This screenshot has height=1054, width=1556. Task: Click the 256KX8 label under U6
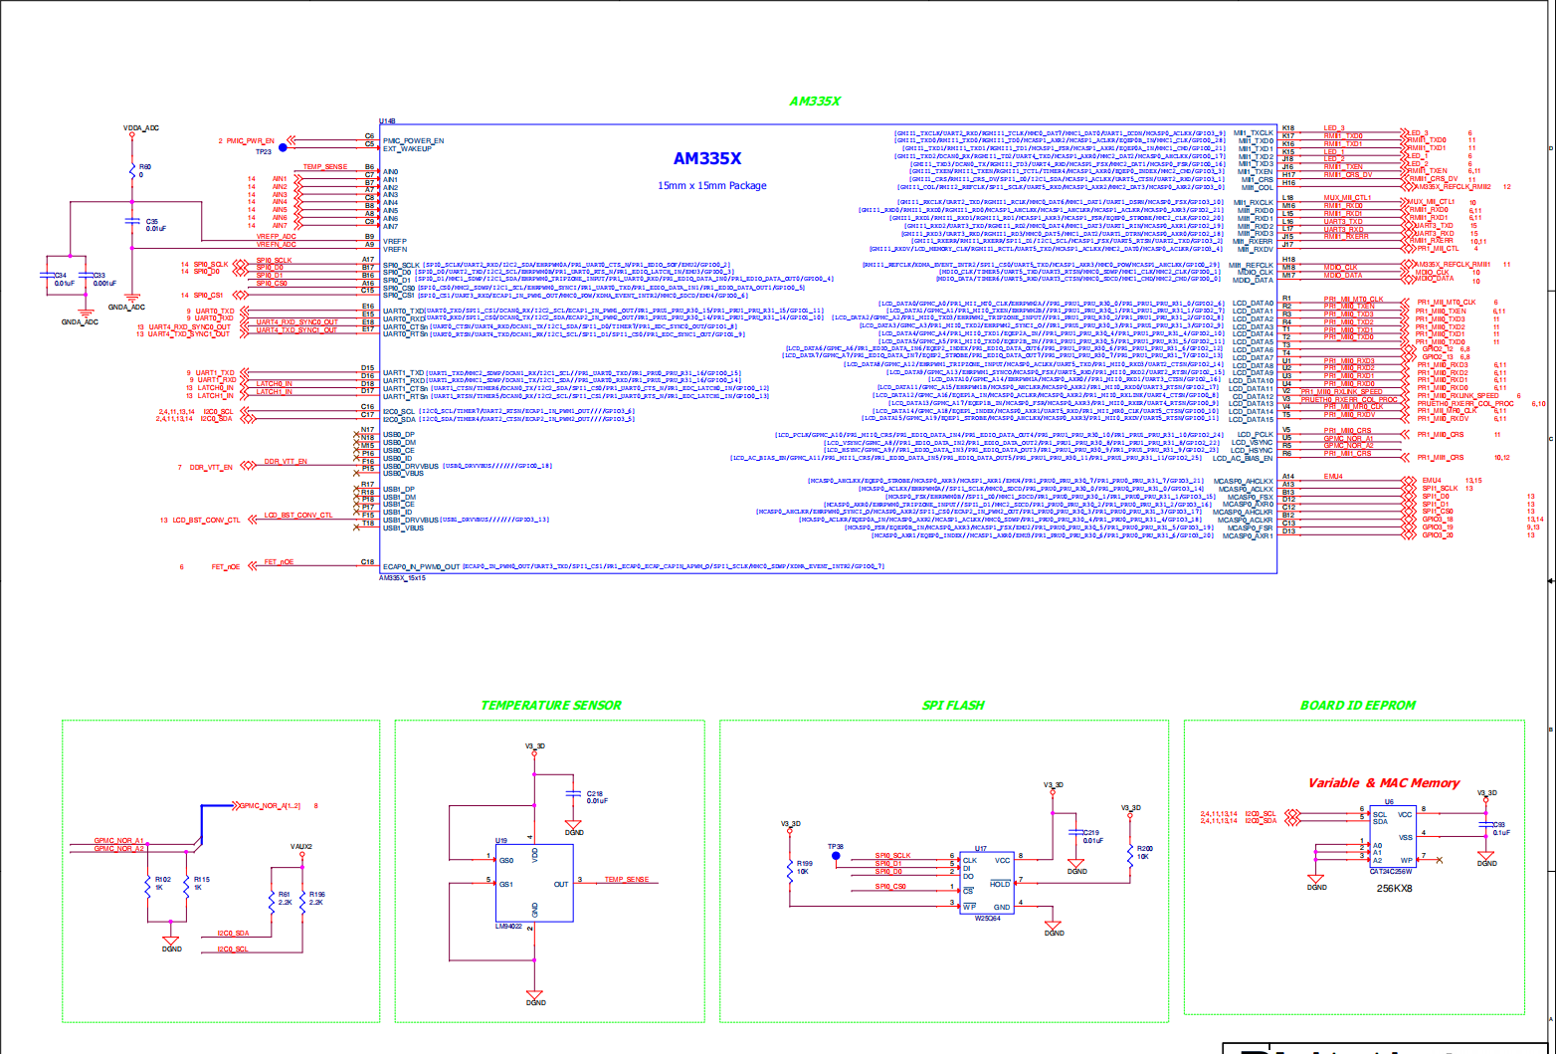pyautogui.click(x=1394, y=889)
